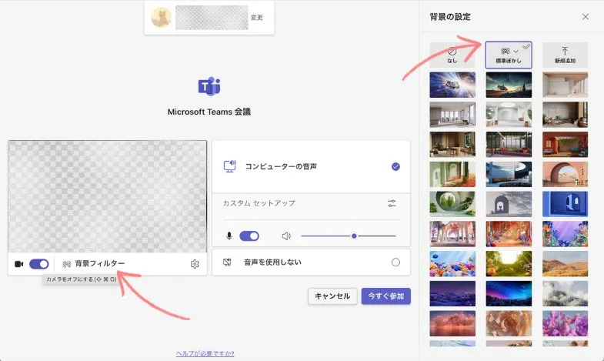
Task: Click the no-audio icon beside 音声を使用しない
Action: click(227, 262)
